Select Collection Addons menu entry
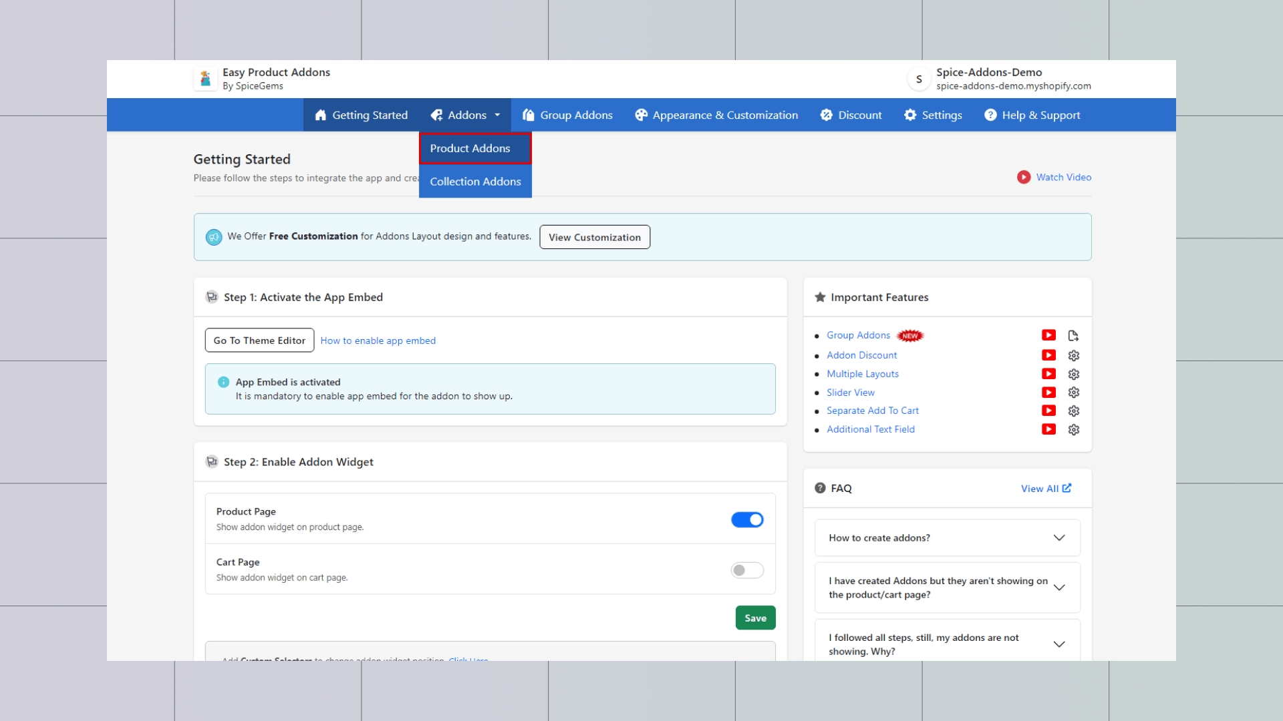This screenshot has height=721, width=1283. (x=474, y=182)
